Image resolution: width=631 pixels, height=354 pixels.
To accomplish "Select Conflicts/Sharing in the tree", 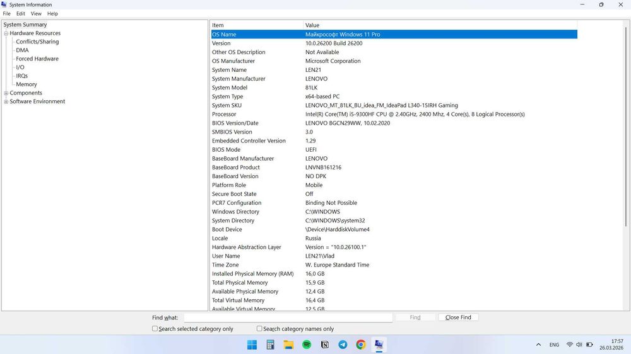I will tap(37, 42).
